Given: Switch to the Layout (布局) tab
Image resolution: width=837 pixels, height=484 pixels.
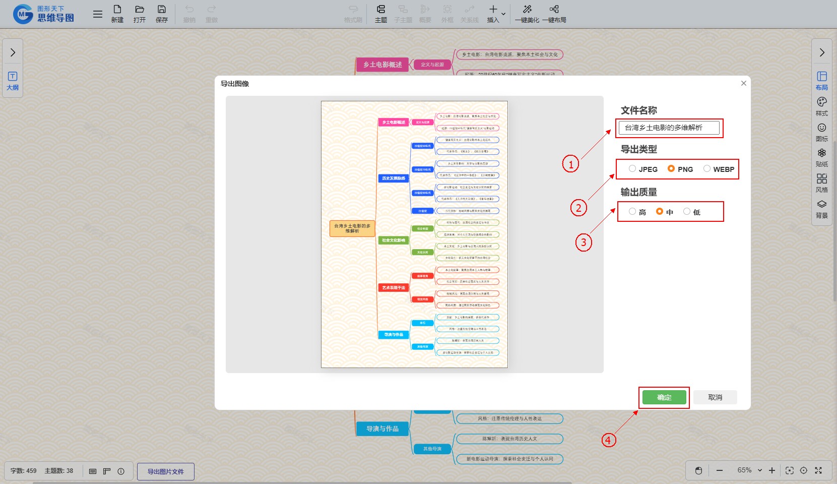Looking at the screenshot, I should point(822,81).
